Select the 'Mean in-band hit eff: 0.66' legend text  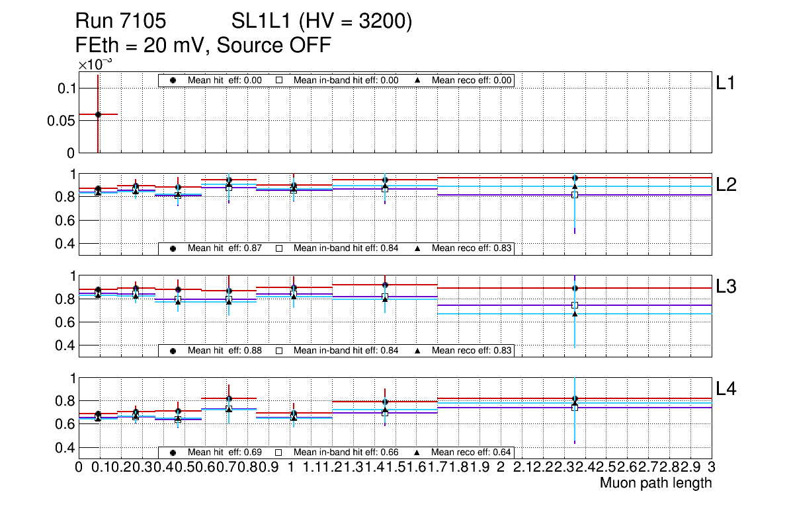(345, 453)
